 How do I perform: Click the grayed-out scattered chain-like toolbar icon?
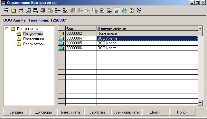click(x=87, y=10)
